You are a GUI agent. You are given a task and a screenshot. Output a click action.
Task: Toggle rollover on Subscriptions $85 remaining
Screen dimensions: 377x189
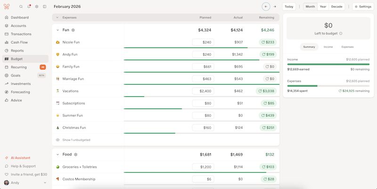coord(269,103)
